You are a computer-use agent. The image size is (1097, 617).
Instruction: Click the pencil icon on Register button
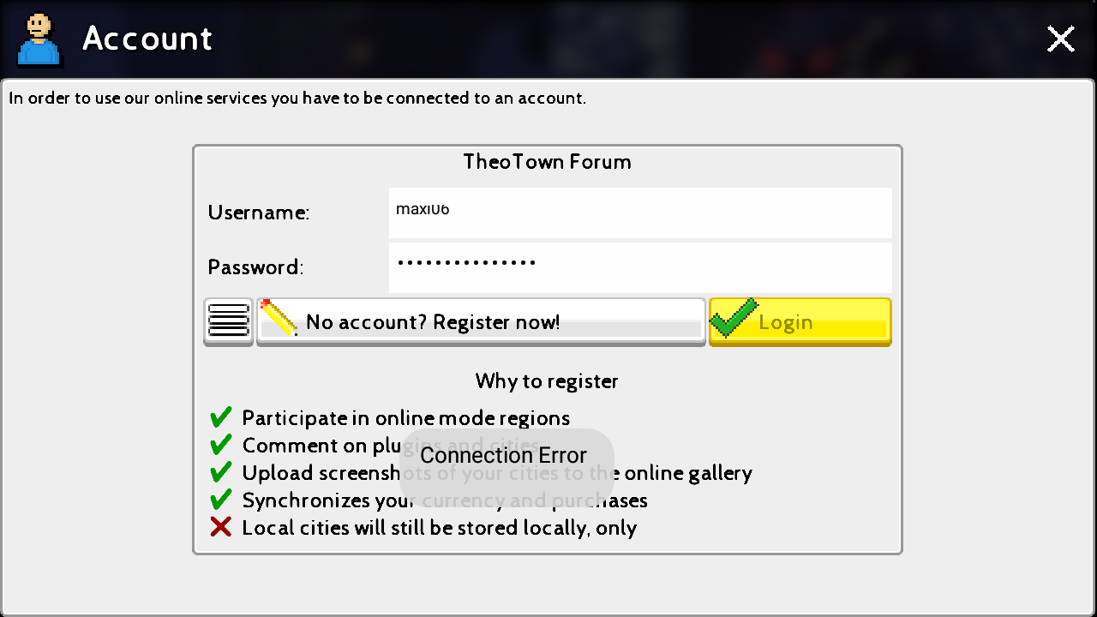click(279, 317)
